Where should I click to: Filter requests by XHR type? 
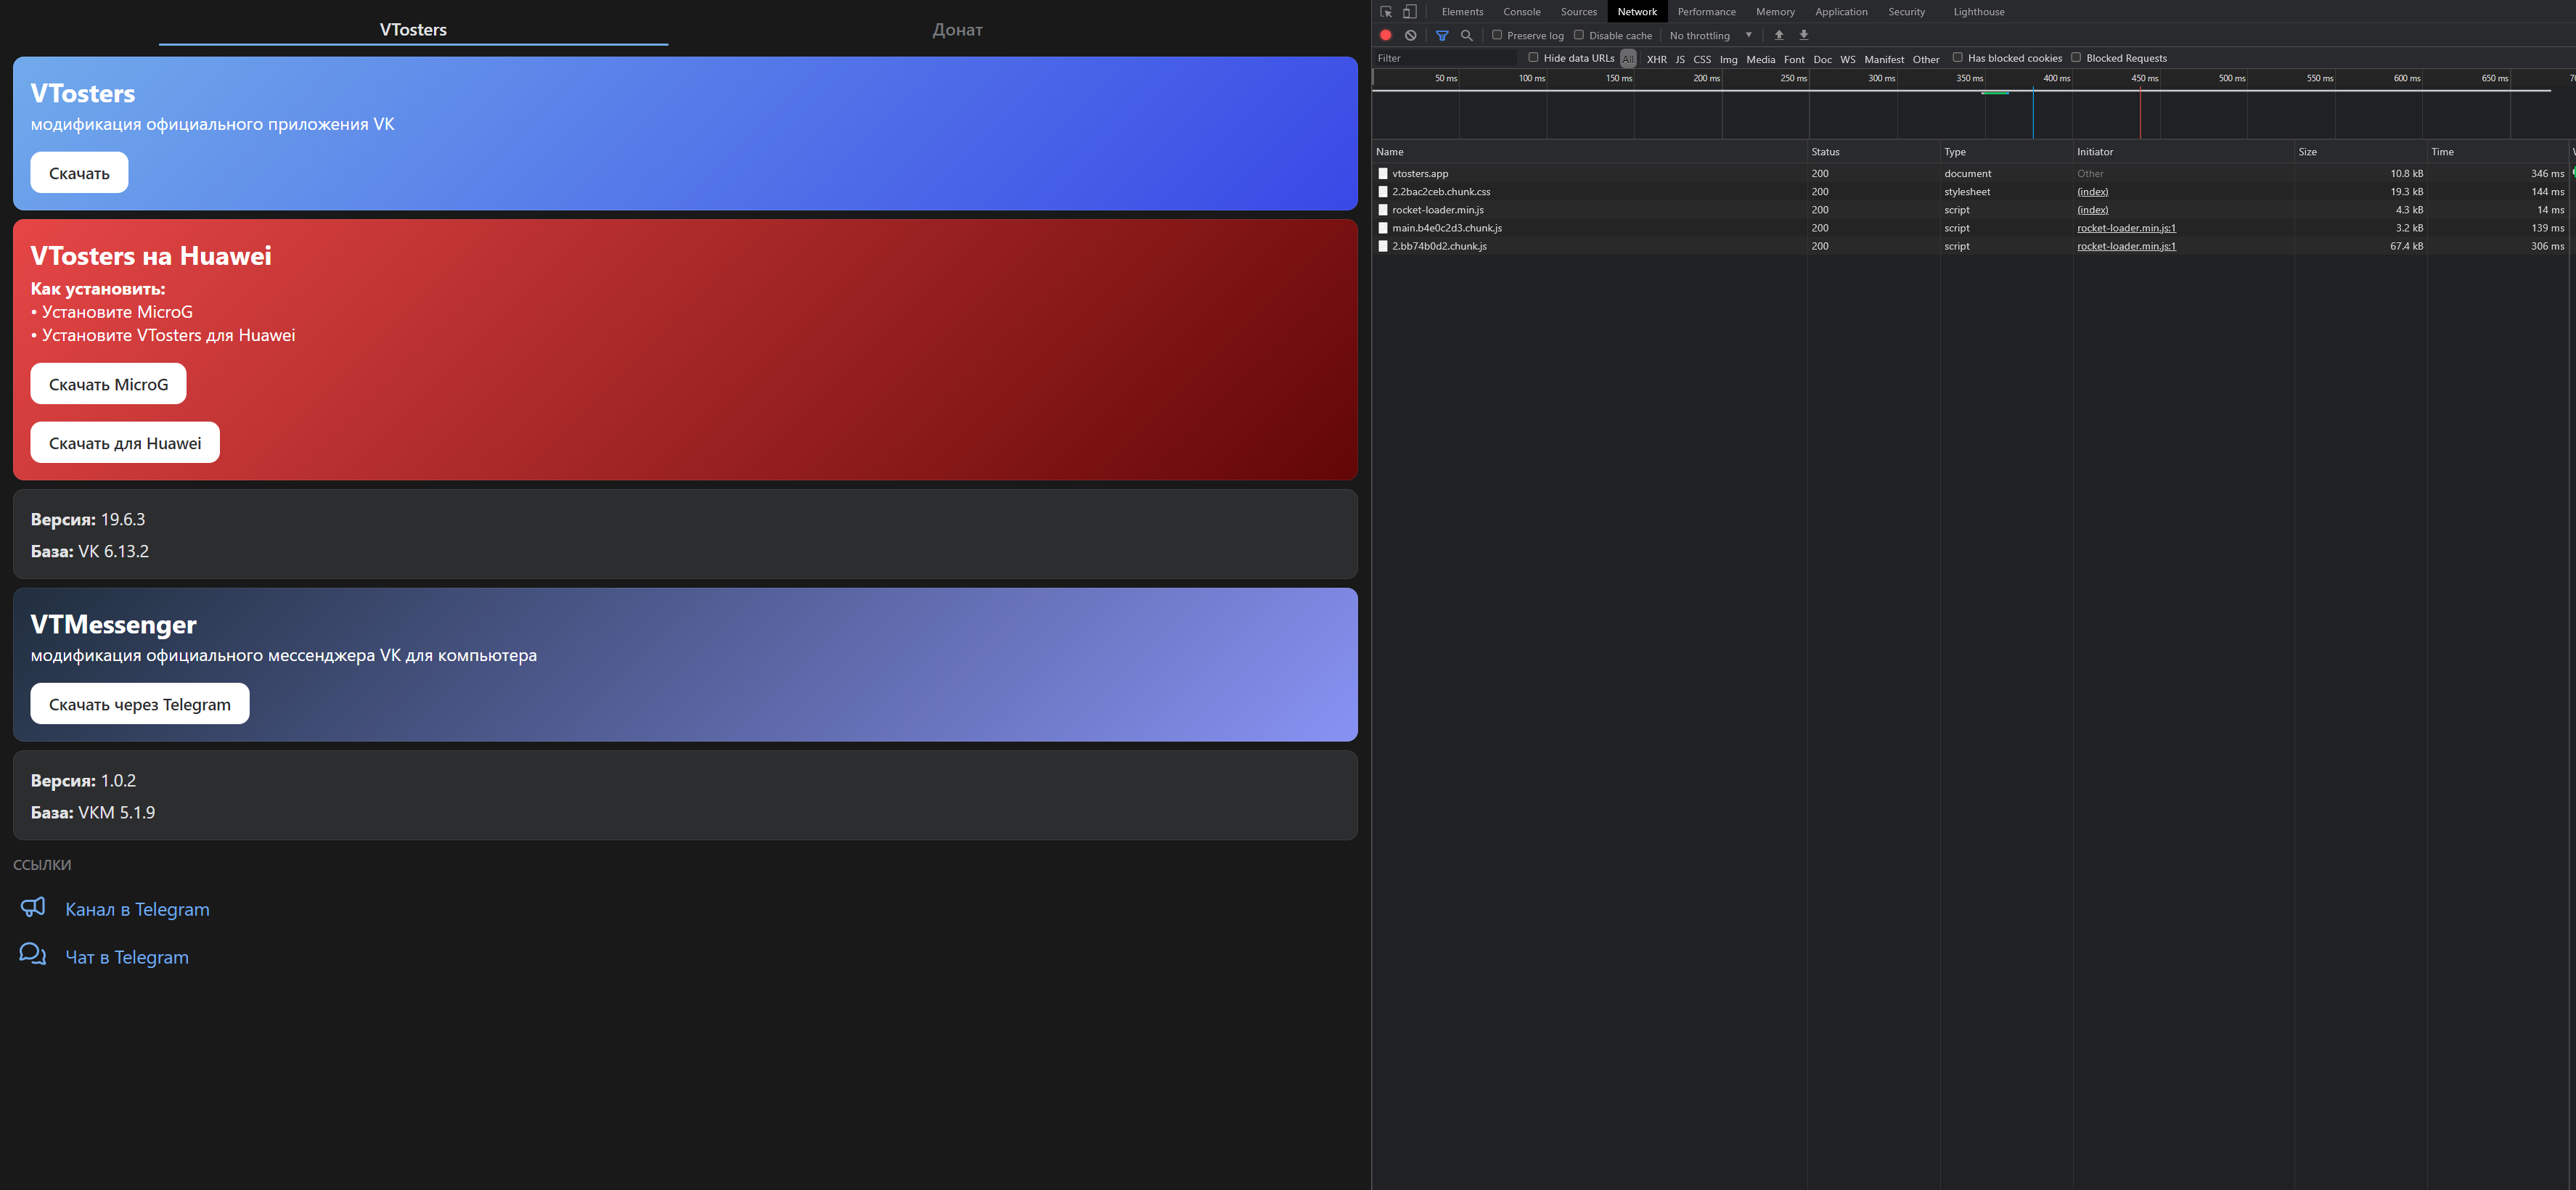pyautogui.click(x=1656, y=59)
